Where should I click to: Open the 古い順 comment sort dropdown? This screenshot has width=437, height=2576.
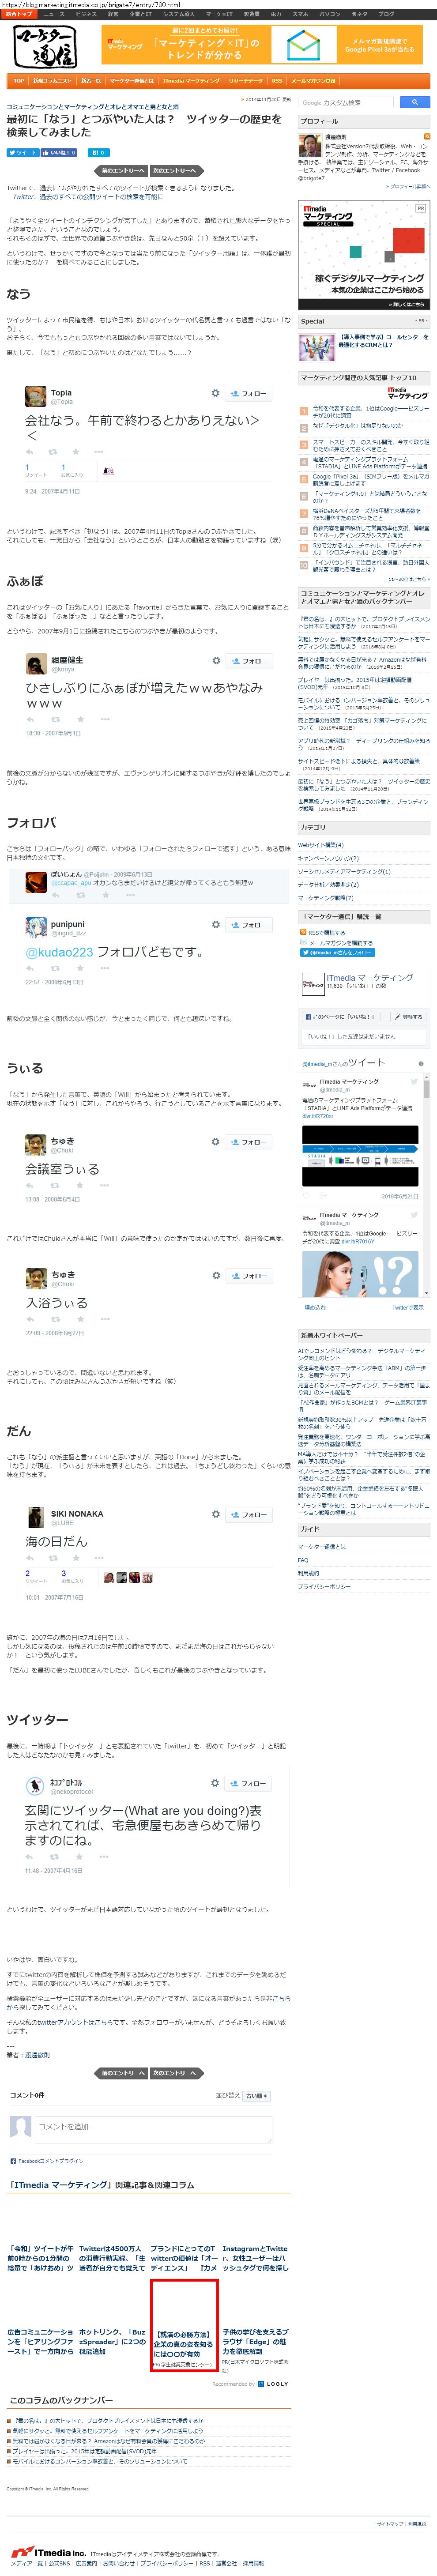(257, 2095)
